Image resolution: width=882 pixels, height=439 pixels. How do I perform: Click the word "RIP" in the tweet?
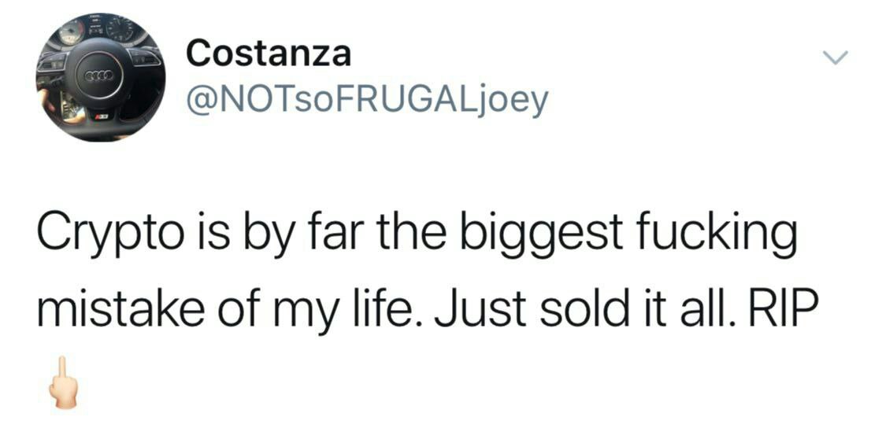[783, 308]
